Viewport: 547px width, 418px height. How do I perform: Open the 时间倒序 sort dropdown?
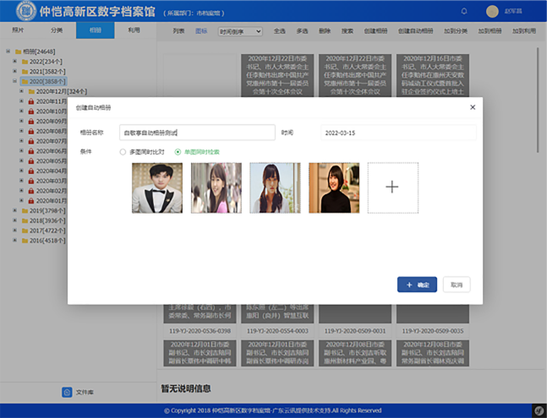(240, 31)
